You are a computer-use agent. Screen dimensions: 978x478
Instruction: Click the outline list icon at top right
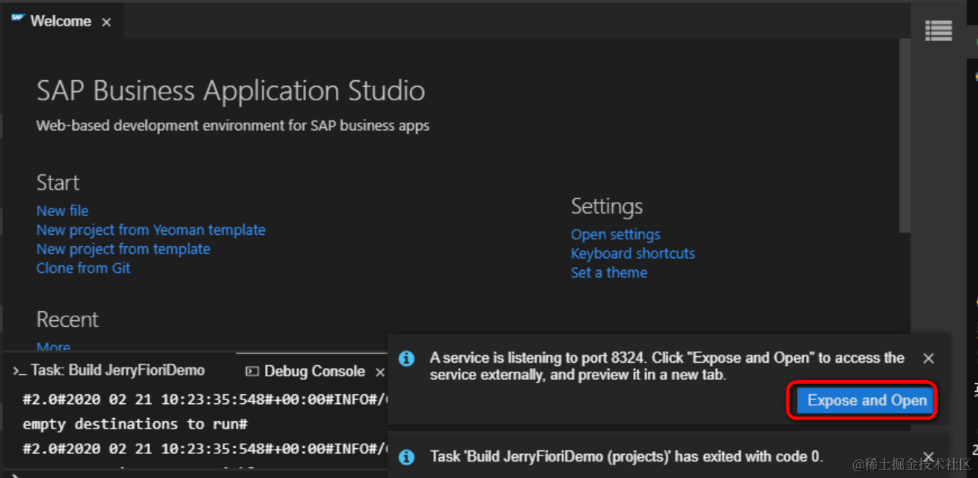click(x=938, y=30)
